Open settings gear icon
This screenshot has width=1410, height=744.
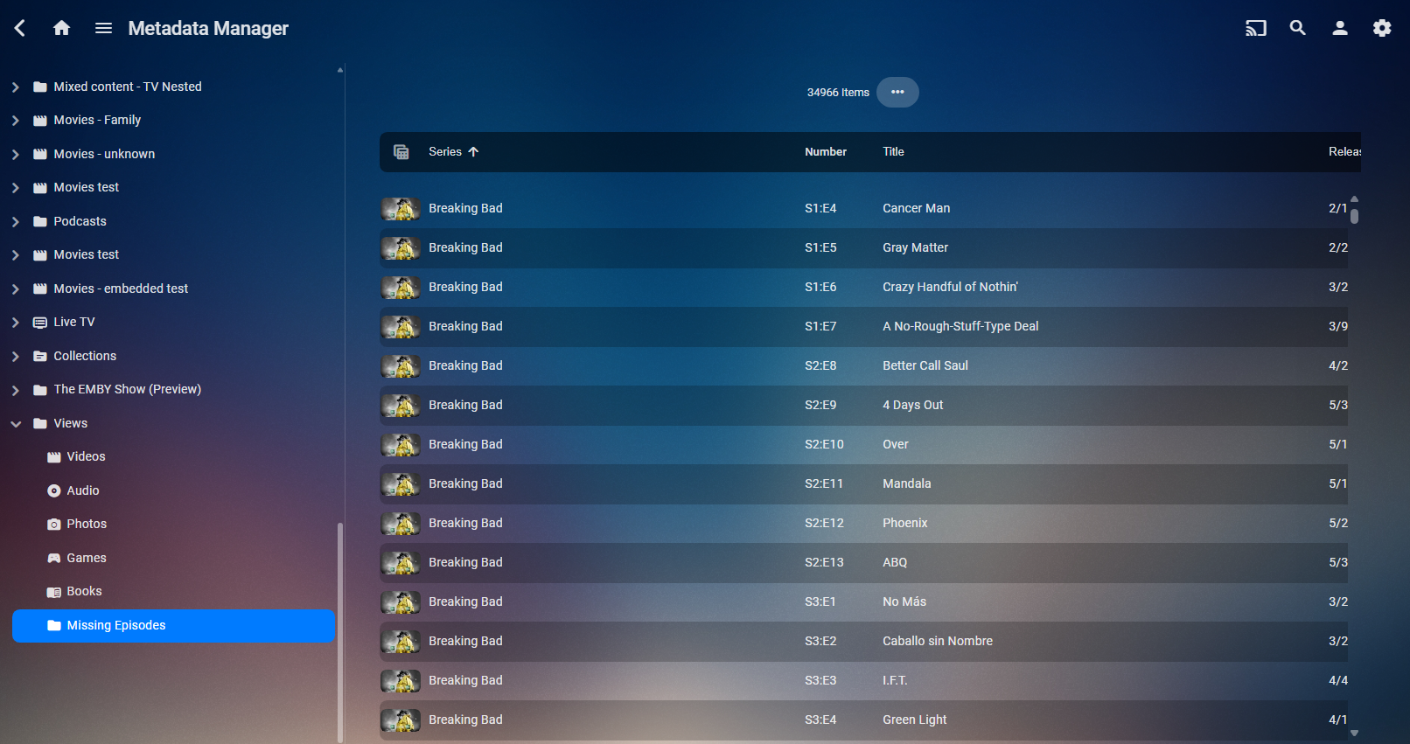1382,28
